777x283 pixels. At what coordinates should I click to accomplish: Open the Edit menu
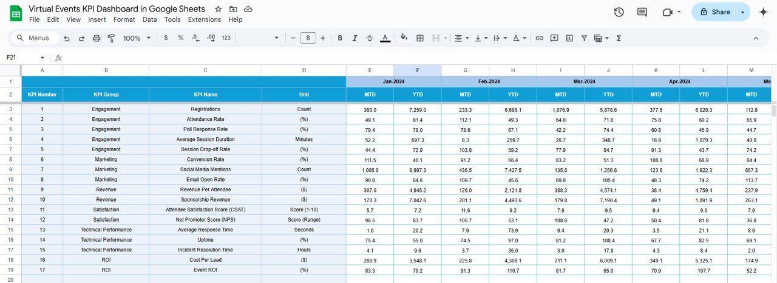click(53, 19)
